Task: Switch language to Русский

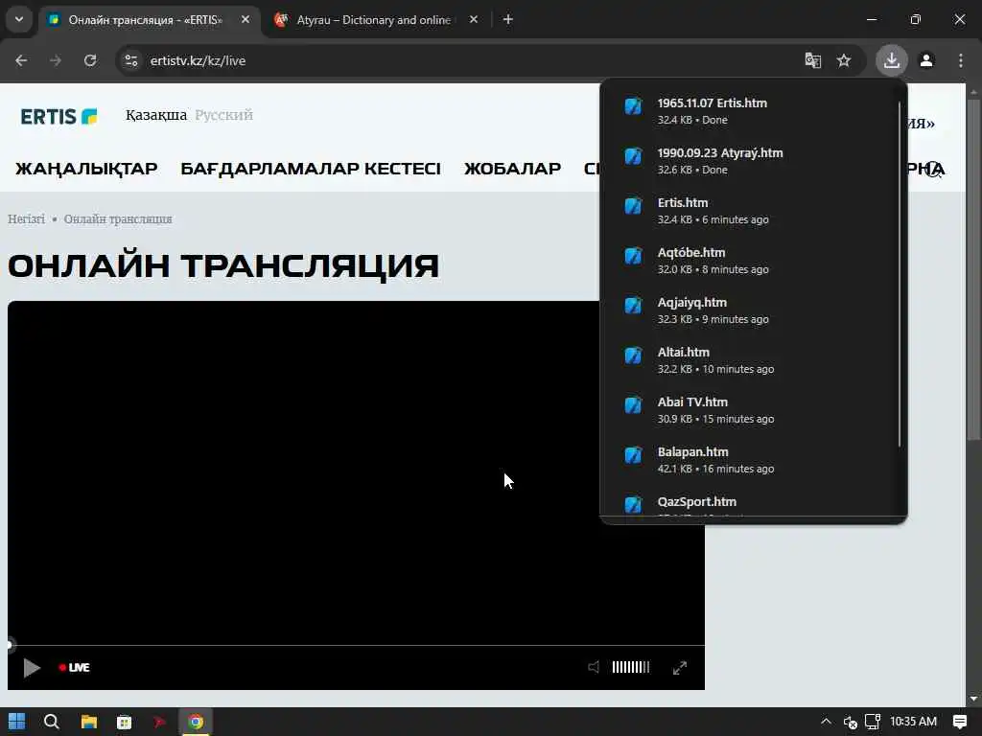Action: point(223,115)
